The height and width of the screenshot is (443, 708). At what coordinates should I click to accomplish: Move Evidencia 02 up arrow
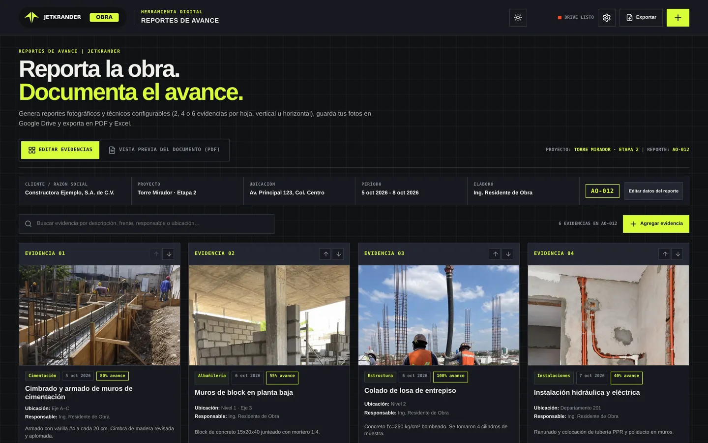tap(326, 254)
